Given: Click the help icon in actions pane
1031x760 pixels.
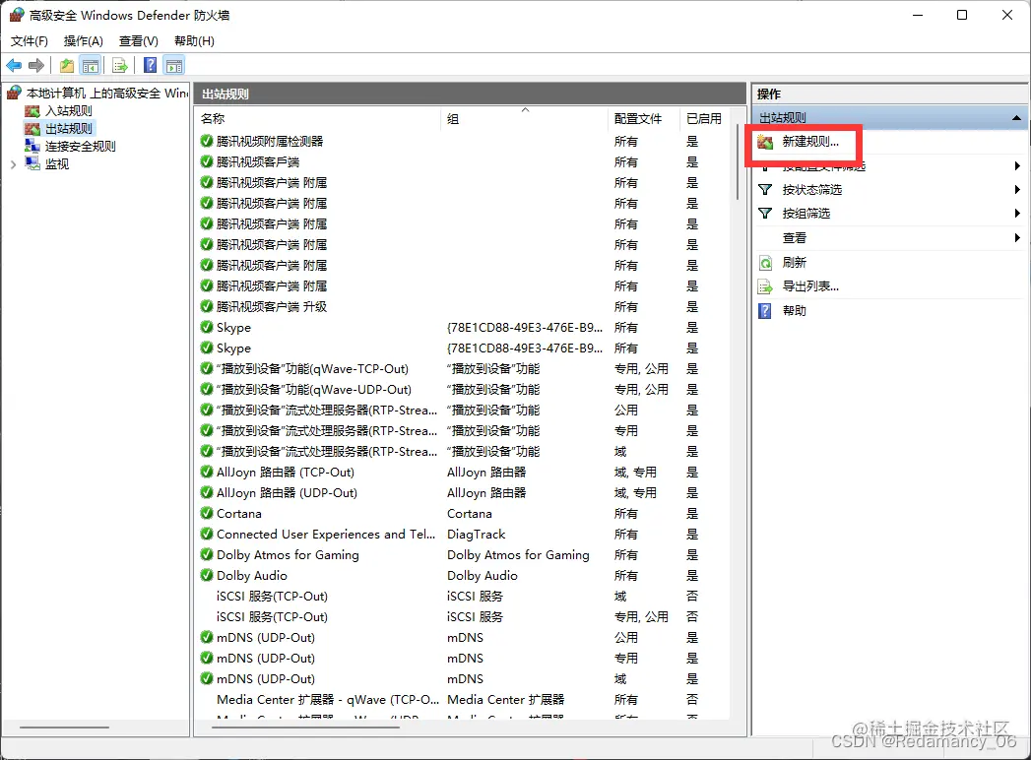Looking at the screenshot, I should 765,310.
